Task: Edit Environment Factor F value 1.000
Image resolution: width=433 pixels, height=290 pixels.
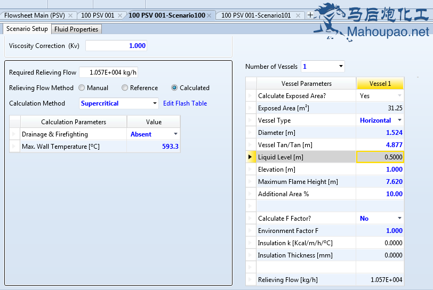Action: (380, 231)
